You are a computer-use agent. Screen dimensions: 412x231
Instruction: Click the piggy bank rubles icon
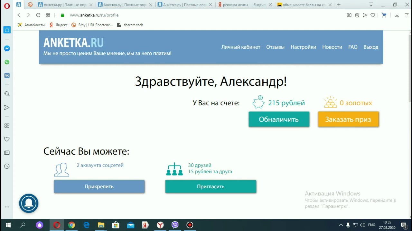coord(258,102)
